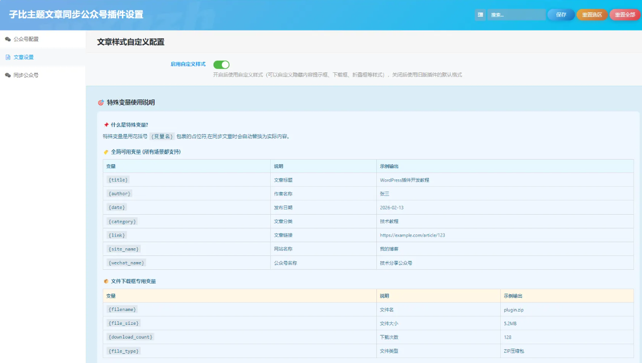Click the 子比主题文章同步公众号插件设置 page title

(76, 14)
